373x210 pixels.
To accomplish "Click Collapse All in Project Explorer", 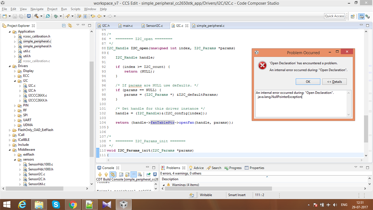I will point(64,26).
